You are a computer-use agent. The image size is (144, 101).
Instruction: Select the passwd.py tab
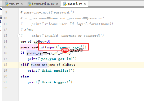tap(75, 4)
